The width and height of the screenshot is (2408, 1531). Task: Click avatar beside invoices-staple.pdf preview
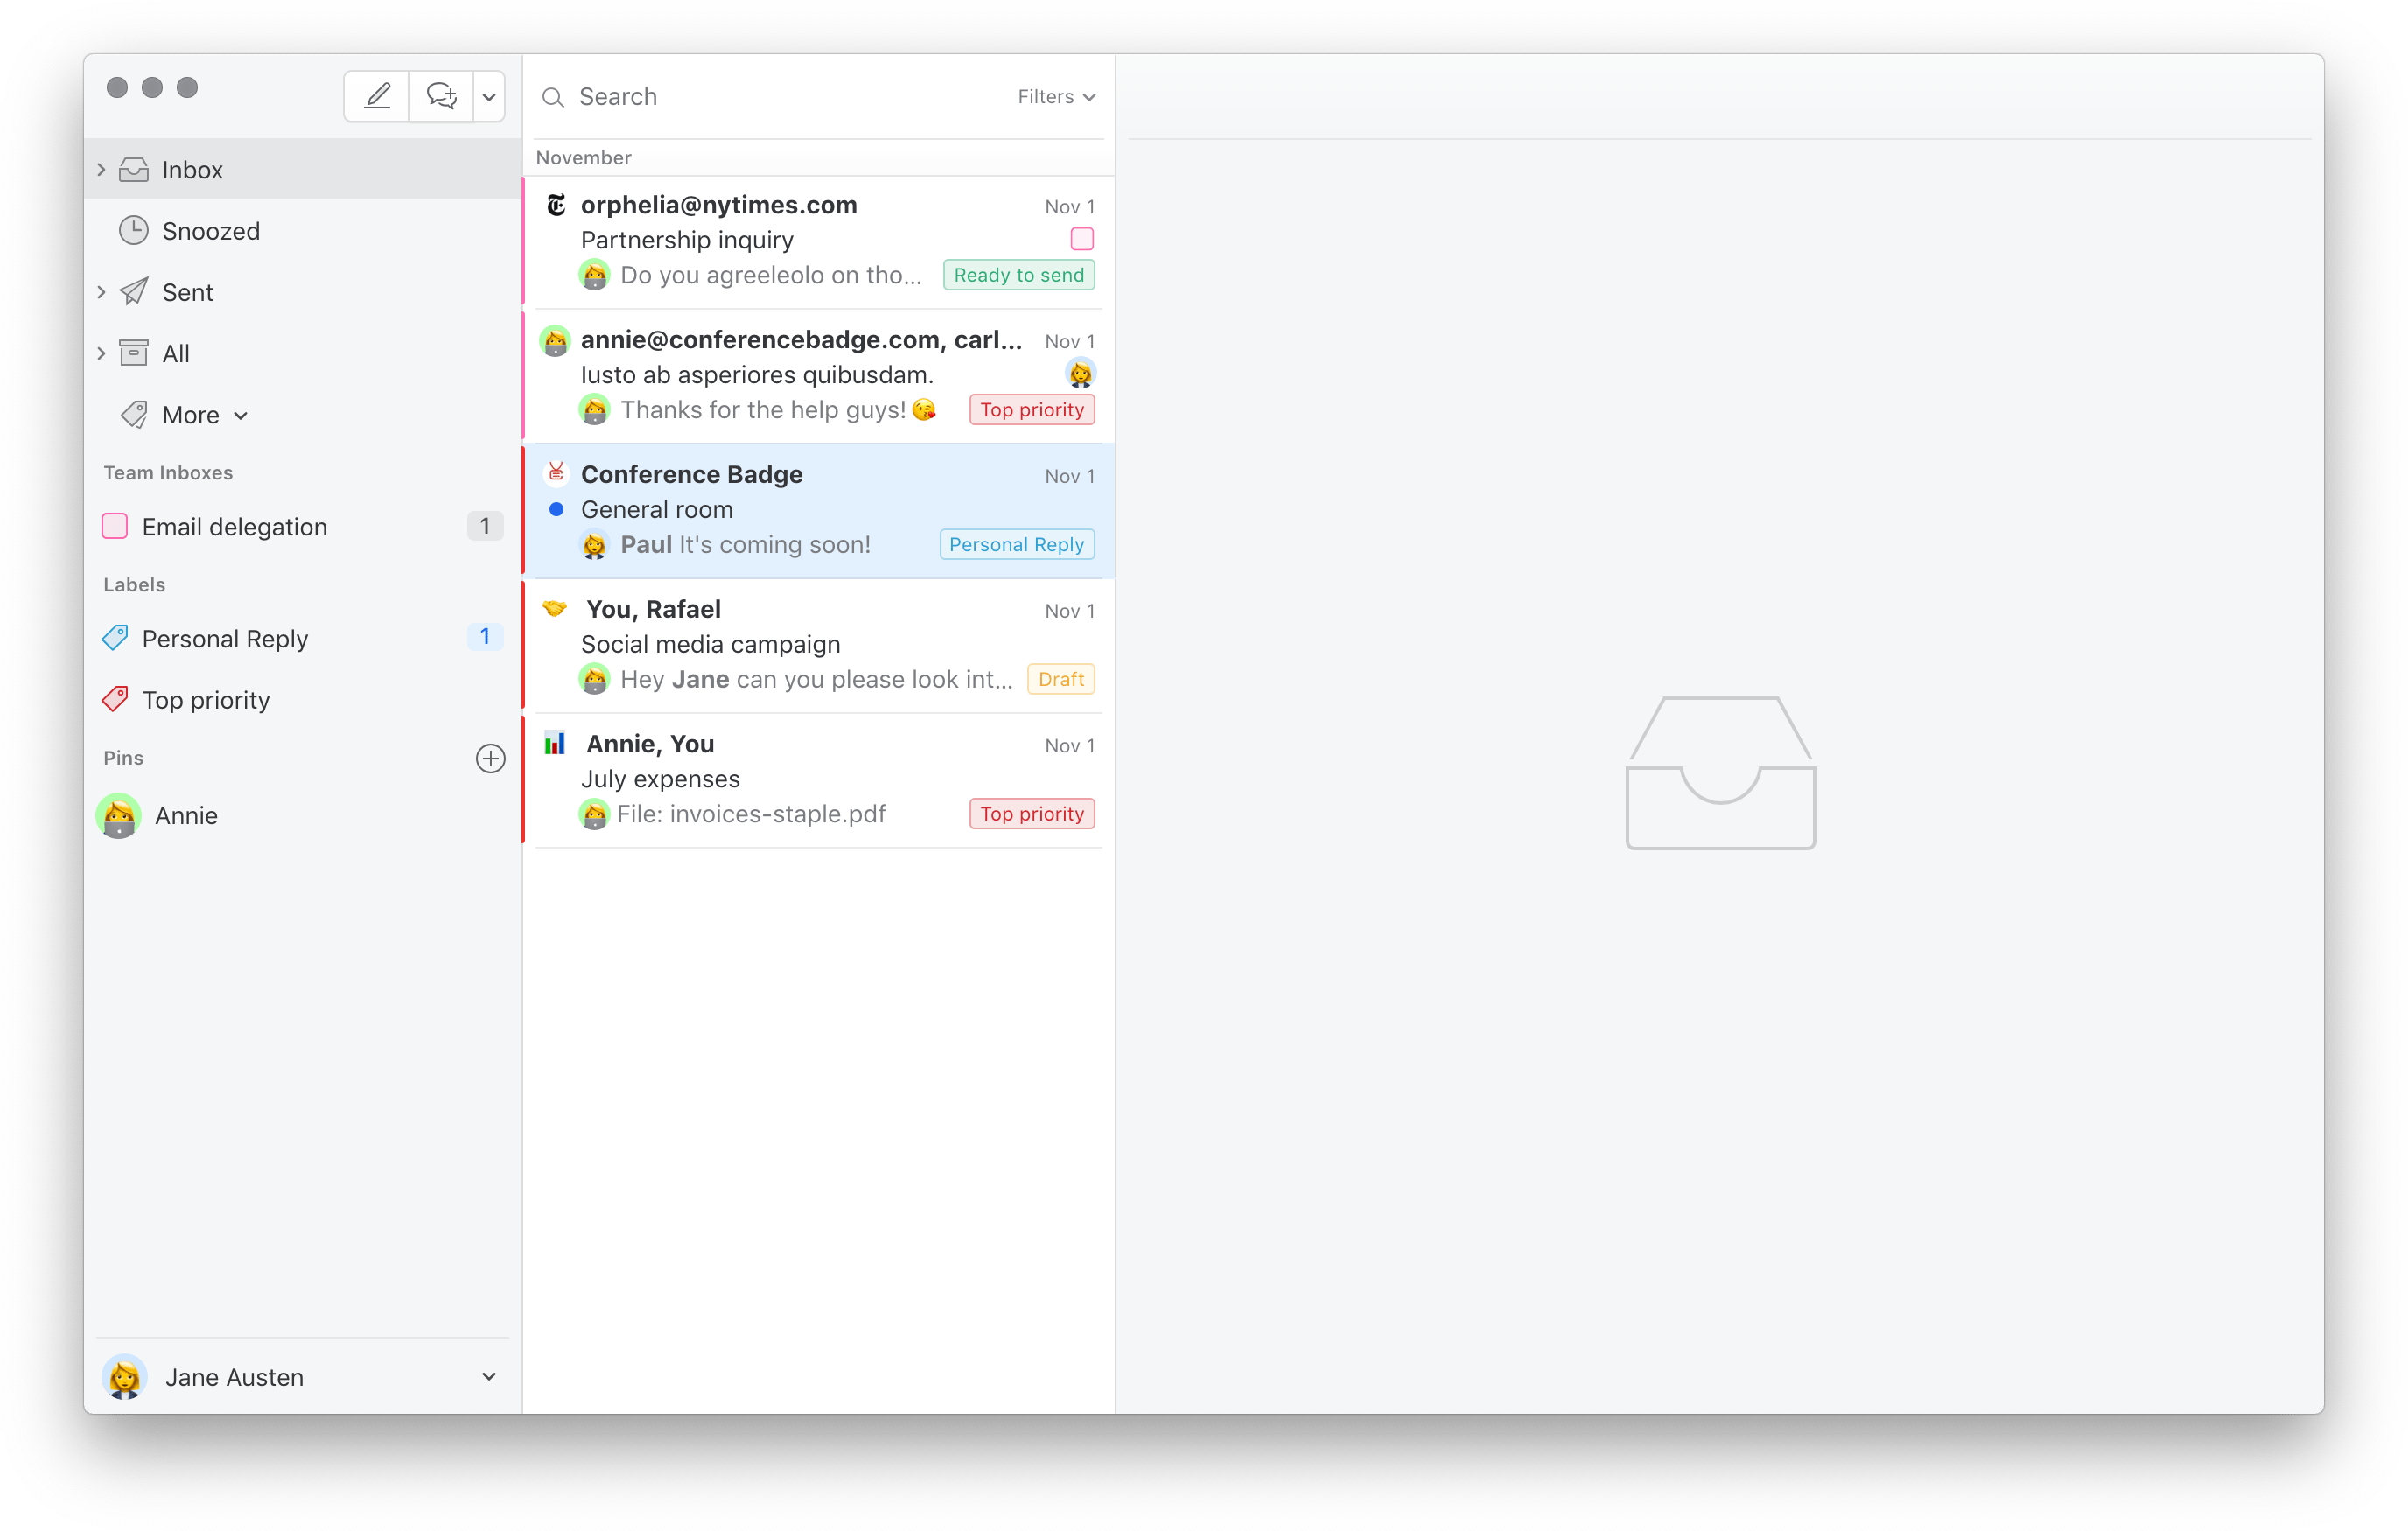[594, 815]
